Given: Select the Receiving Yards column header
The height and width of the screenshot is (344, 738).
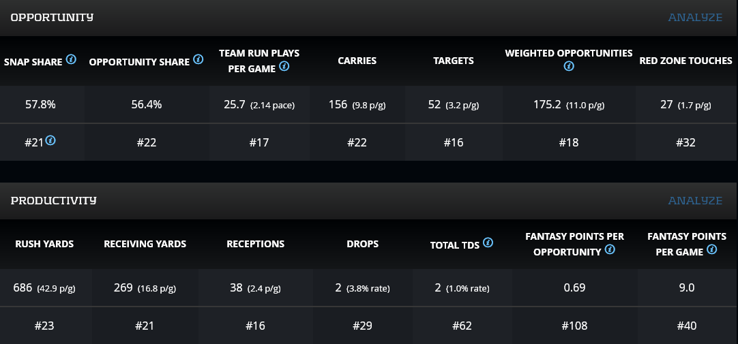Looking at the screenshot, I should [x=145, y=244].
